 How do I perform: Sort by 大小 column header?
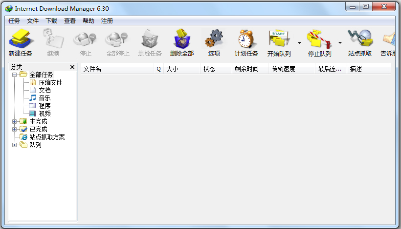click(x=182, y=69)
